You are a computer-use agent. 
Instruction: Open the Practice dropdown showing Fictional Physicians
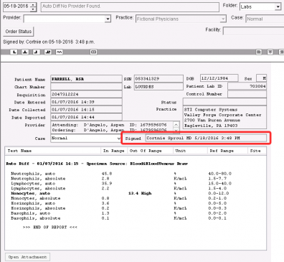pos(223,19)
